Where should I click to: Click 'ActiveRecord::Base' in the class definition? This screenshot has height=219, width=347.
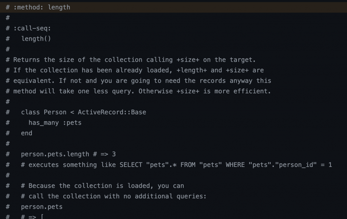112,112
